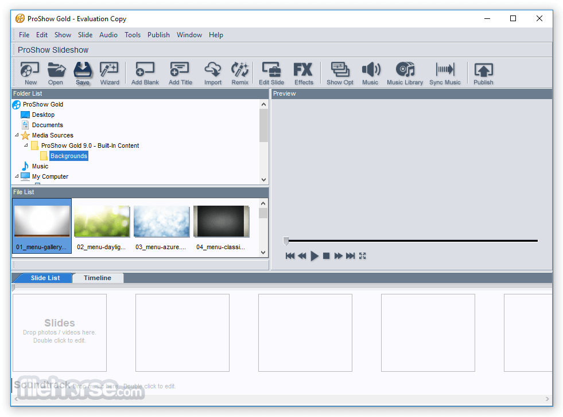
Task: Switch to the Slide List tab
Action: pyautogui.click(x=45, y=278)
